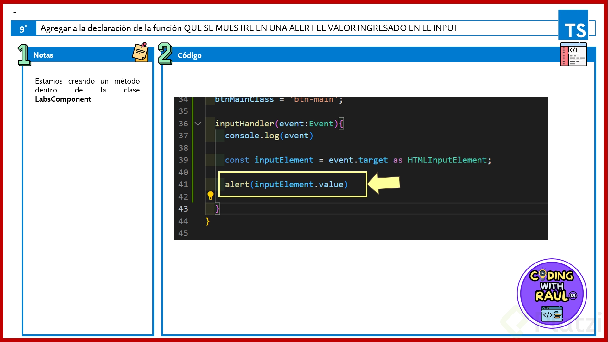608x342 pixels.
Task: Click the 9° step number box
Action: tap(23, 28)
